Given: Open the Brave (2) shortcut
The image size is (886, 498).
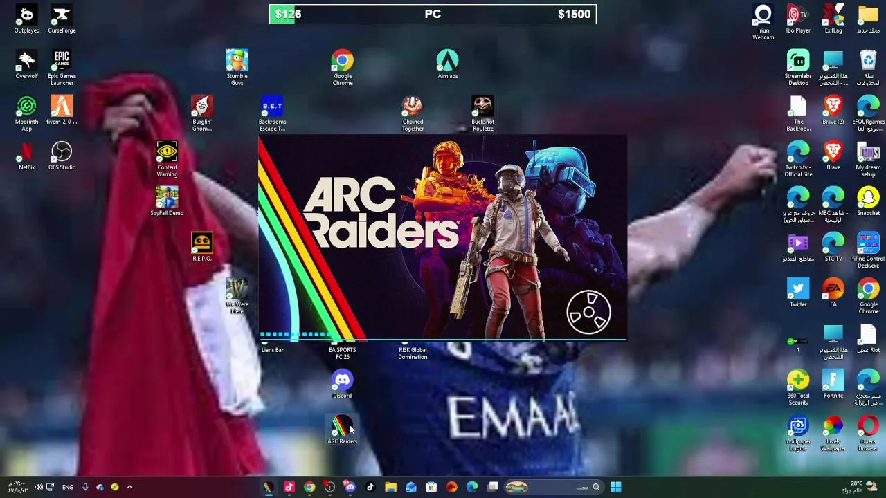Looking at the screenshot, I should tap(833, 111).
